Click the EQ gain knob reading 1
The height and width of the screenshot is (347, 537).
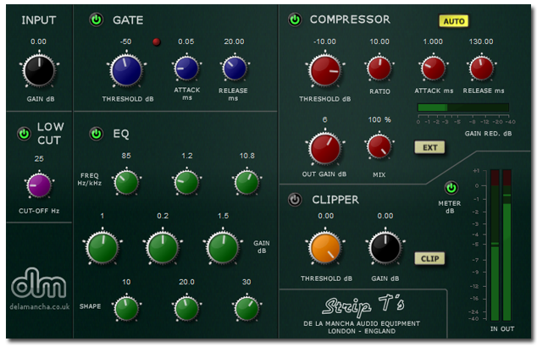tap(102, 247)
